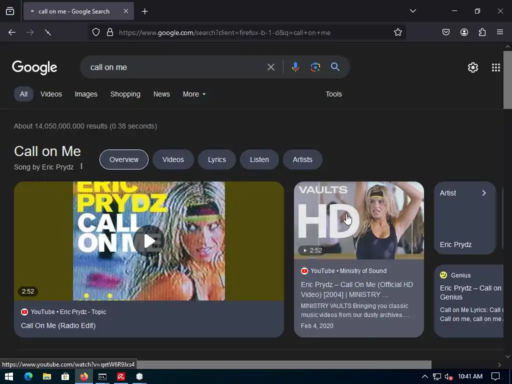This screenshot has width=512, height=384.
Task: Open the Google apps grid
Action: [495, 67]
